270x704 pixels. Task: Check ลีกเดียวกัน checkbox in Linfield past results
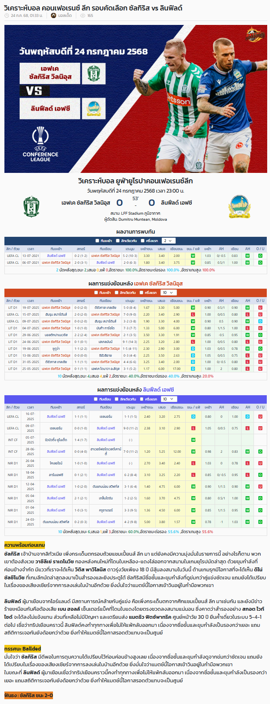pos(116,399)
